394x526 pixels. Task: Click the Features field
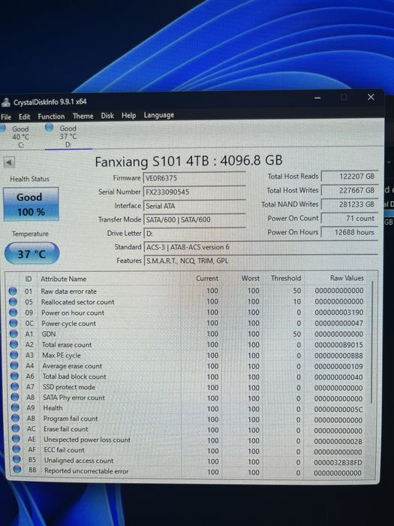click(261, 261)
